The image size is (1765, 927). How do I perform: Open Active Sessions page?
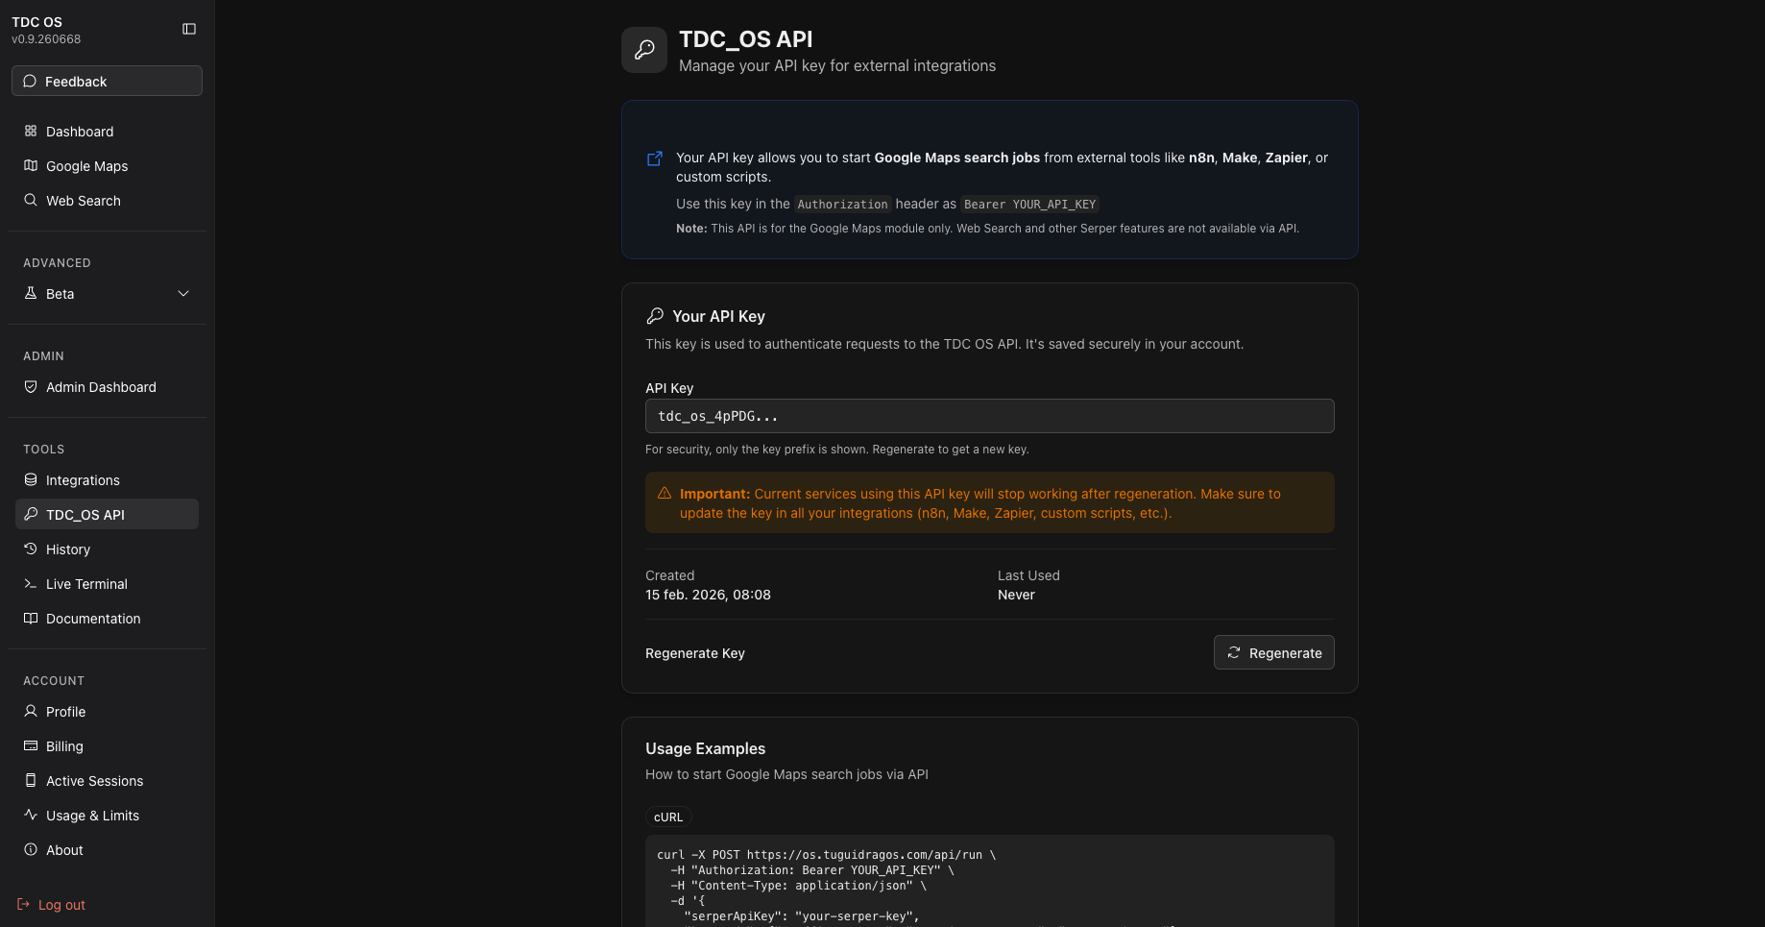[107, 780]
